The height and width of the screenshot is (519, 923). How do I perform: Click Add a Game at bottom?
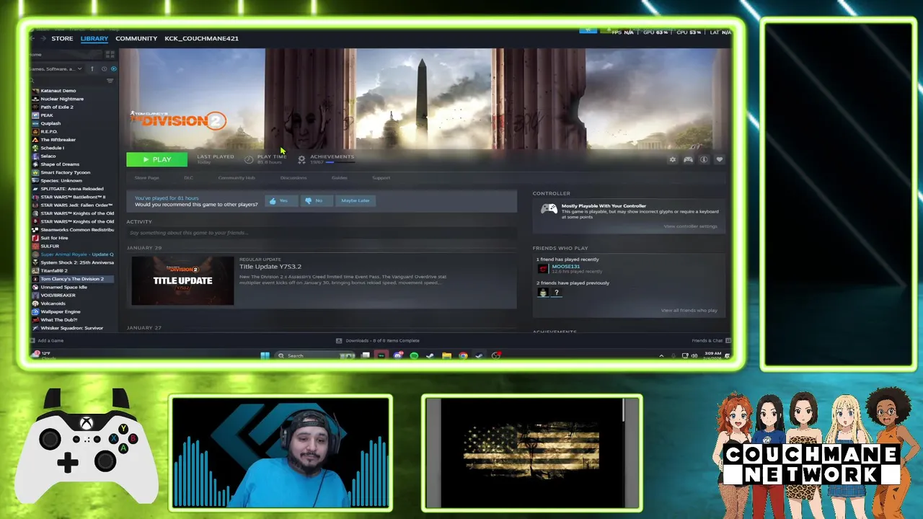point(48,340)
